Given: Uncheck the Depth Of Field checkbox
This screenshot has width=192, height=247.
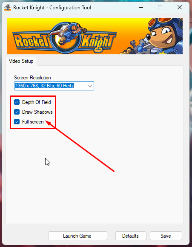Looking at the screenshot, I should [17, 102].
